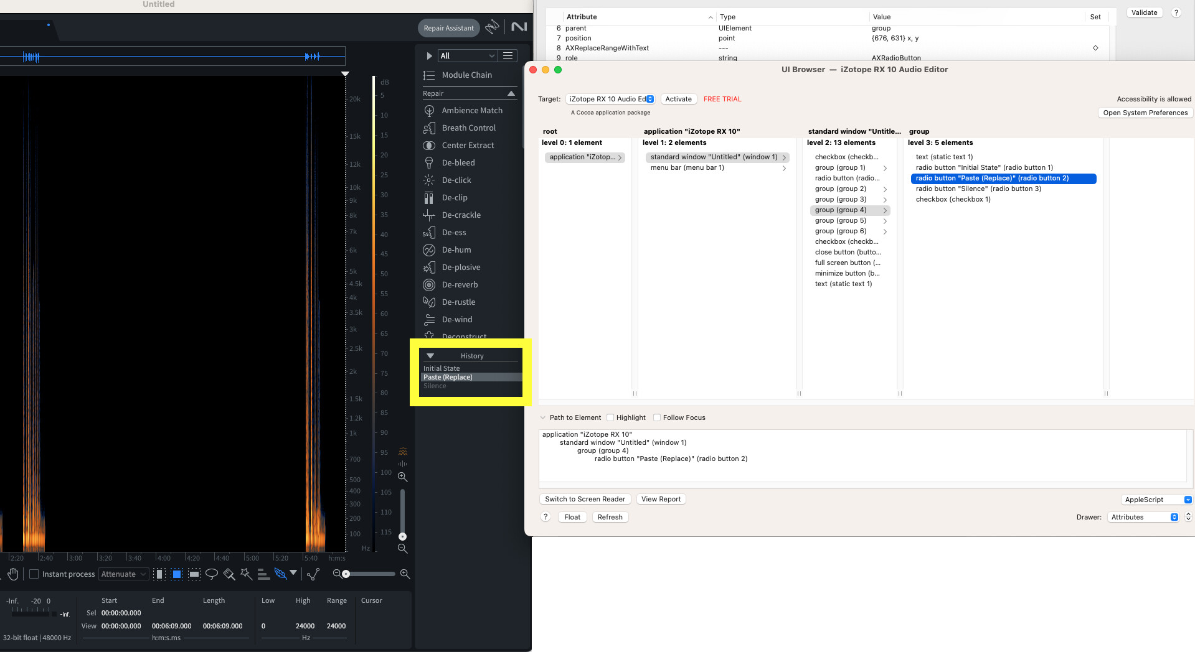Select the grab and drag hand tool
This screenshot has width=1195, height=652.
pos(13,574)
